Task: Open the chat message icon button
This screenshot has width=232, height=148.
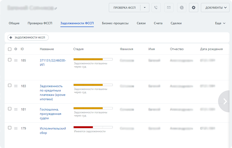Action: [182, 8]
